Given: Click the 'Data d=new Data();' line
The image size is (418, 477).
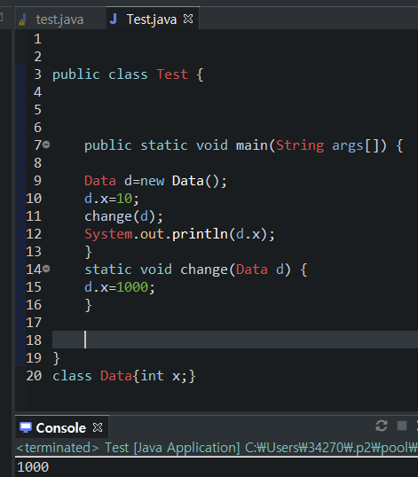Looking at the screenshot, I should click(x=155, y=181).
